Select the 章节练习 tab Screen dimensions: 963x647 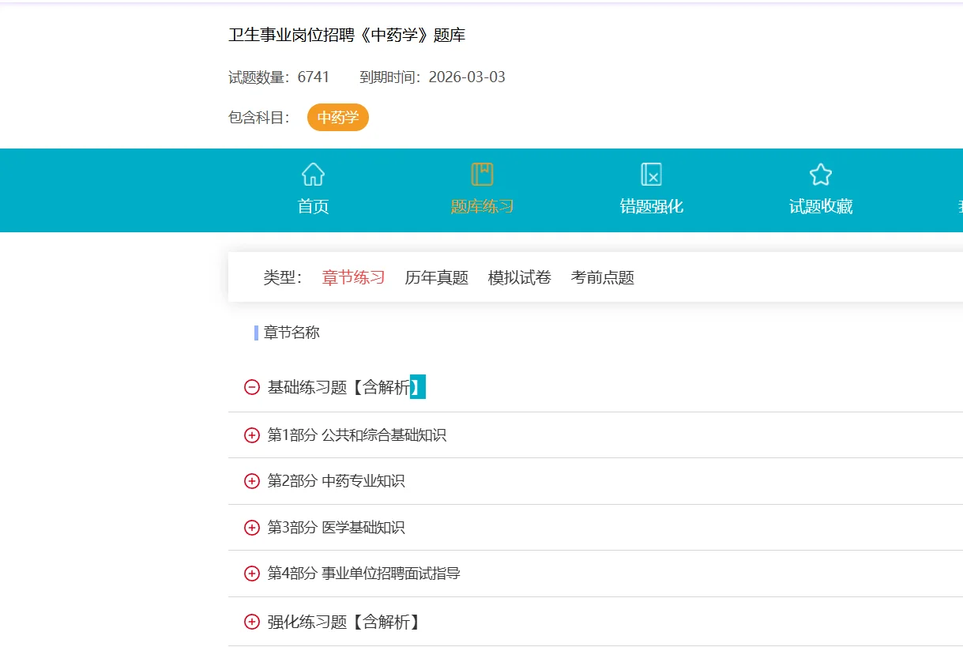tap(352, 277)
